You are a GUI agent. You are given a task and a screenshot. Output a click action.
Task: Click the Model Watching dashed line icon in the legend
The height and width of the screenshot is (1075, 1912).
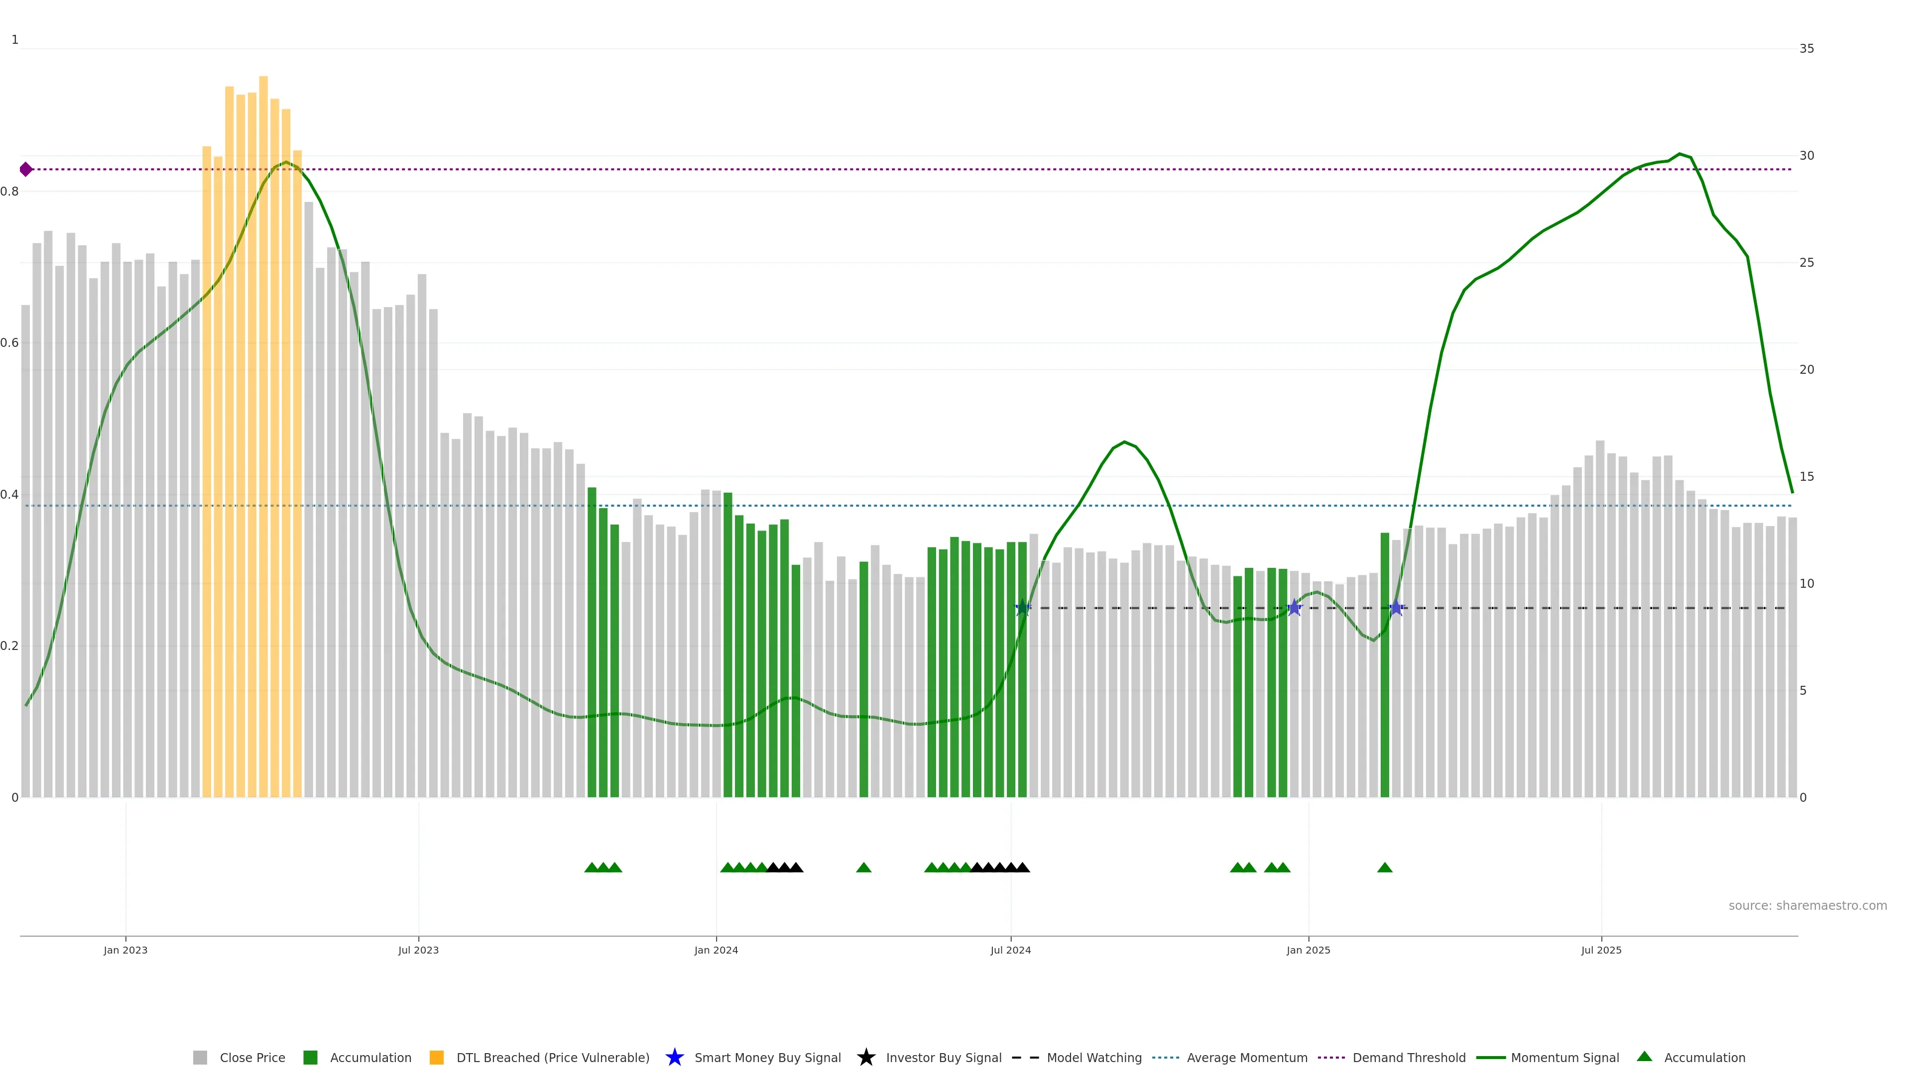(1025, 1057)
